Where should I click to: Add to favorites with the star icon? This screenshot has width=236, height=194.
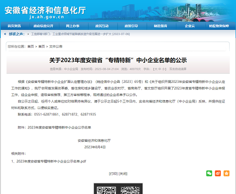[x=227, y=173]
